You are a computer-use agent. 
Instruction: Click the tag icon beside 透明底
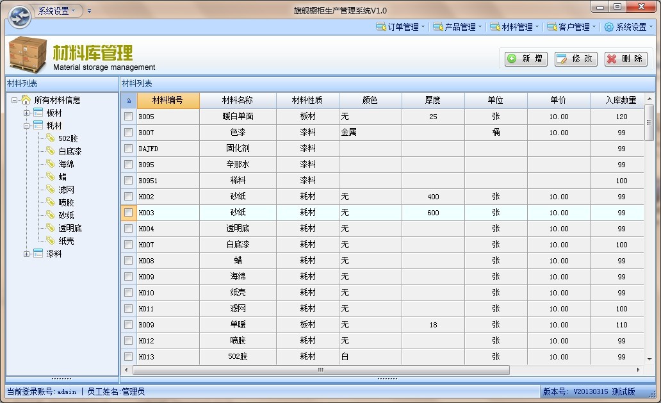click(51, 228)
